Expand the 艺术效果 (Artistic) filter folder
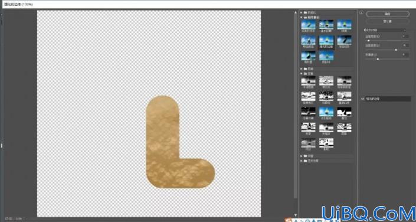416x222 pixels. pyautogui.click(x=302, y=161)
